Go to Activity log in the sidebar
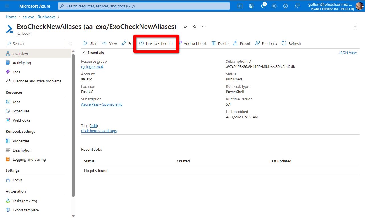 (x=22, y=63)
